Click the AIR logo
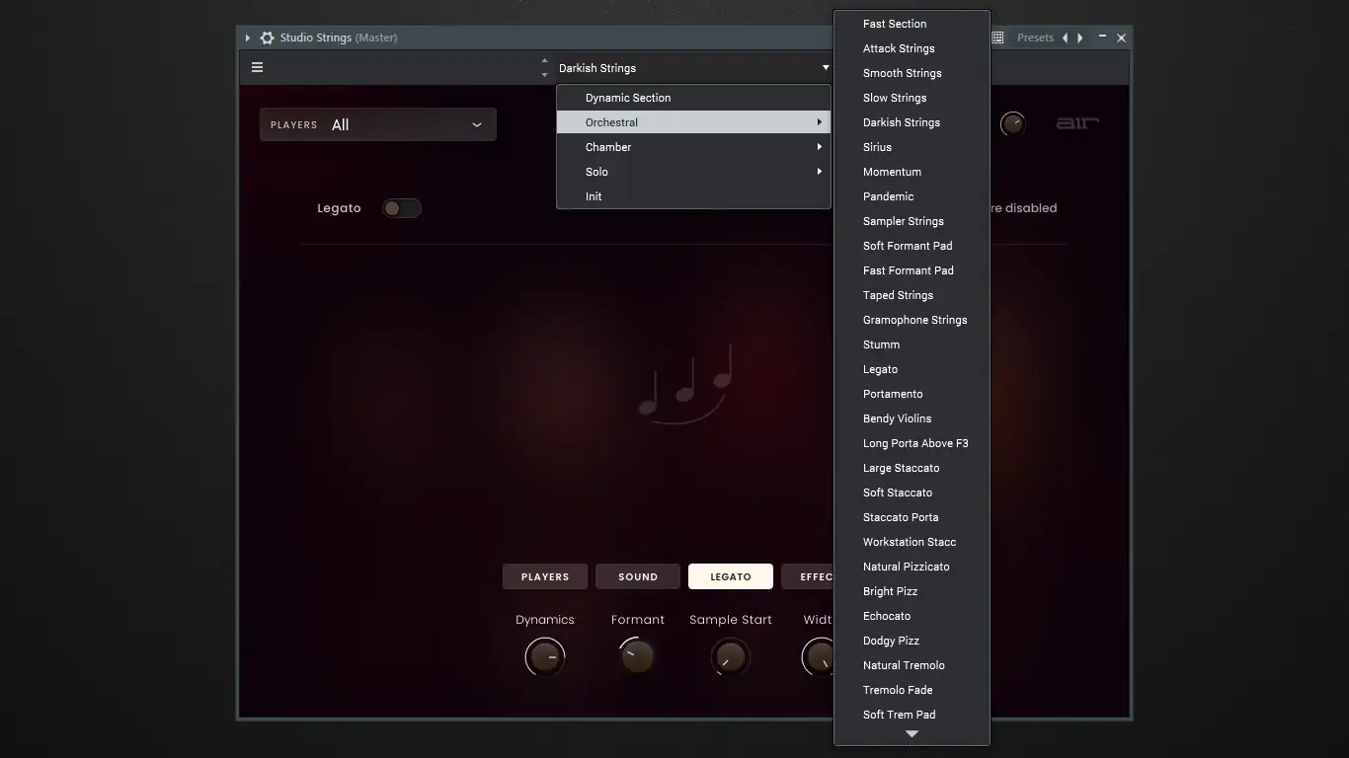The height and width of the screenshot is (758, 1349). pos(1077,123)
